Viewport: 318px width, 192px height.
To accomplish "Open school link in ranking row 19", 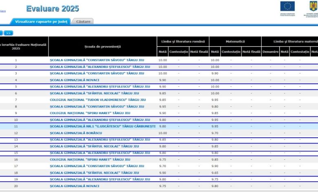I will coord(100,179).
